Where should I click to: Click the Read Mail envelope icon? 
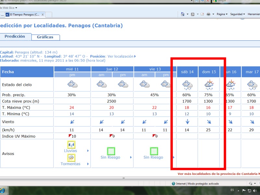pos(202,14)
